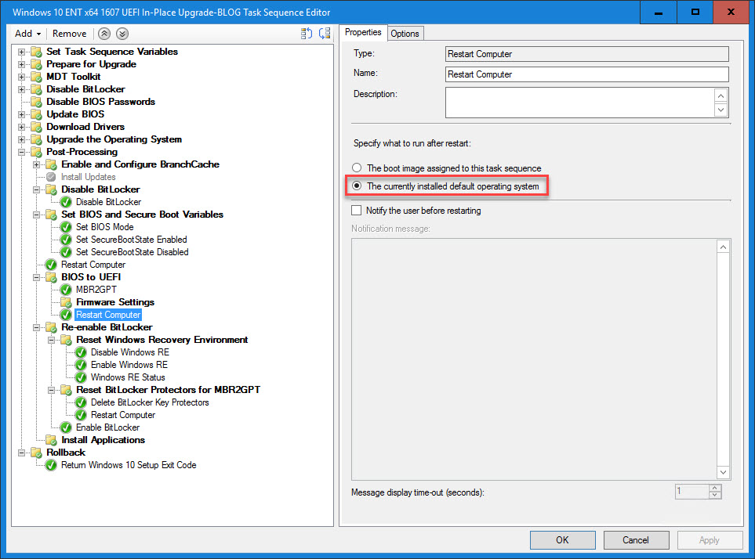Select the MBR2GPT step's green check icon

67,290
